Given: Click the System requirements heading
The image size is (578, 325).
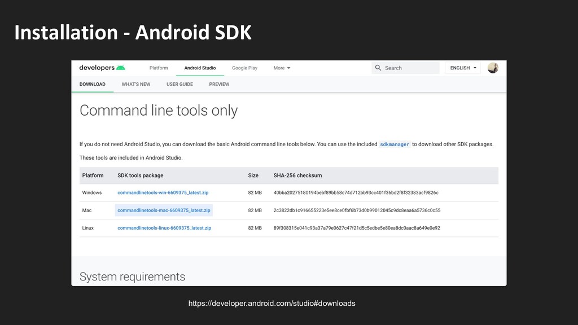Looking at the screenshot, I should click(x=132, y=276).
